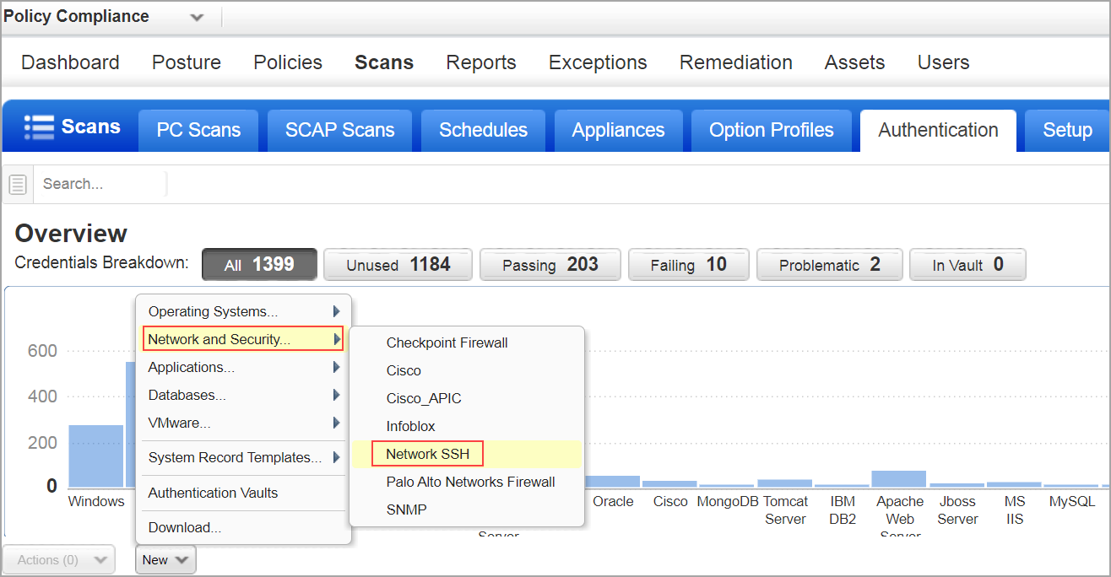Screen dimensions: 1111x577
Task: Expand the VMware submenu
Action: pos(243,423)
